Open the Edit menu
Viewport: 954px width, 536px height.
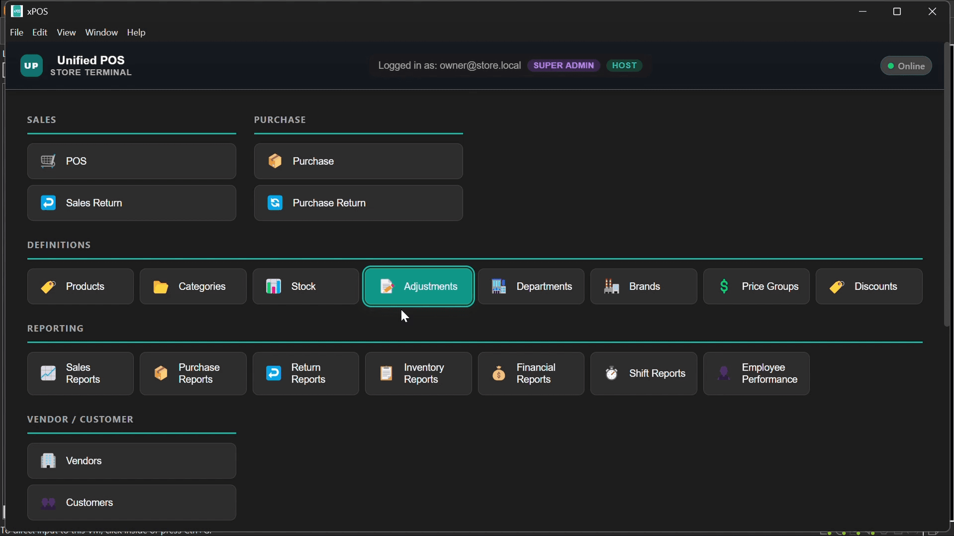pyautogui.click(x=40, y=32)
